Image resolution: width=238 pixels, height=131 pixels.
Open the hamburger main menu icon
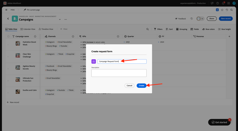click(6, 10)
